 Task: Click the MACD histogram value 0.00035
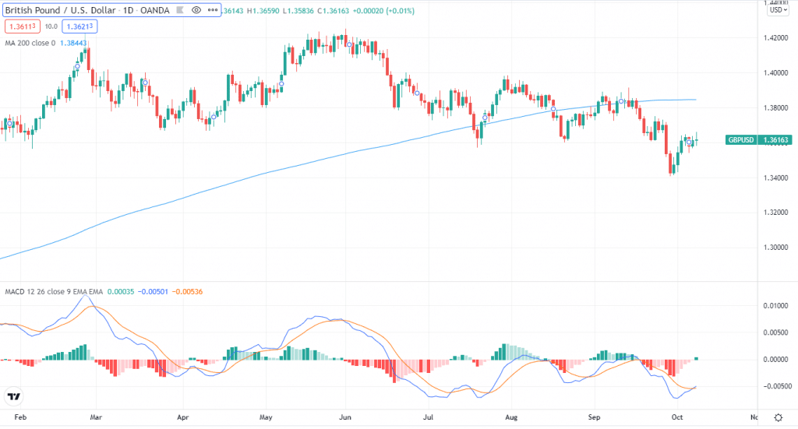(121, 292)
